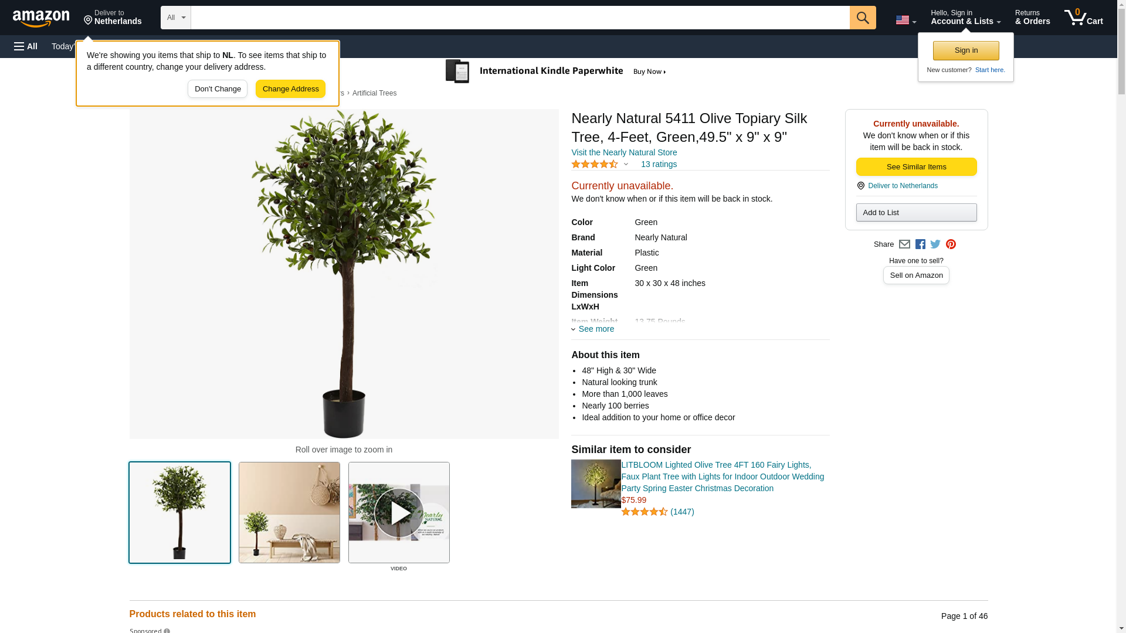Visit the Nearly Natural Store link
Viewport: 1126px width, 633px height.
(x=624, y=152)
